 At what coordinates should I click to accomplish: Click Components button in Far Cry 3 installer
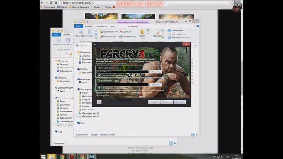tap(167, 102)
